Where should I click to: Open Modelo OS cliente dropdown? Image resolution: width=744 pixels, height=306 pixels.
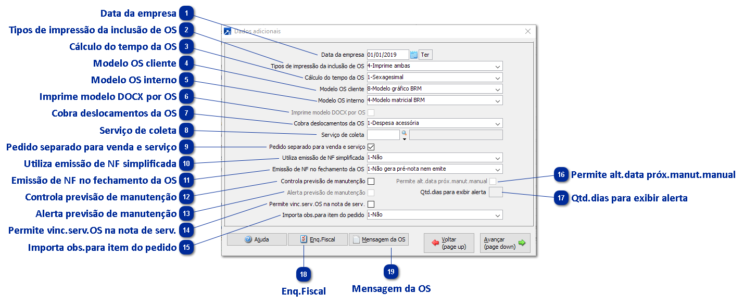pyautogui.click(x=435, y=89)
